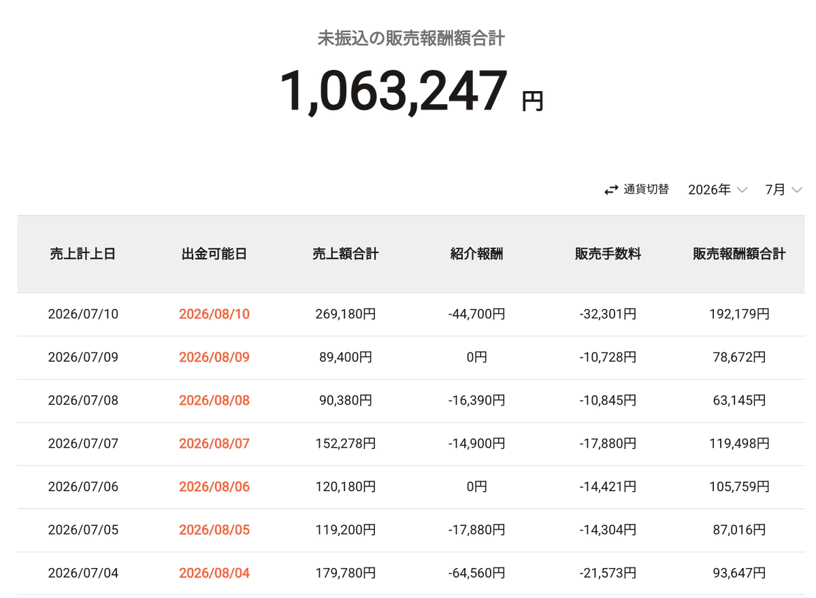The height and width of the screenshot is (598, 816).
Task: Select the withdrawal date 2026/08/09
Action: (214, 357)
